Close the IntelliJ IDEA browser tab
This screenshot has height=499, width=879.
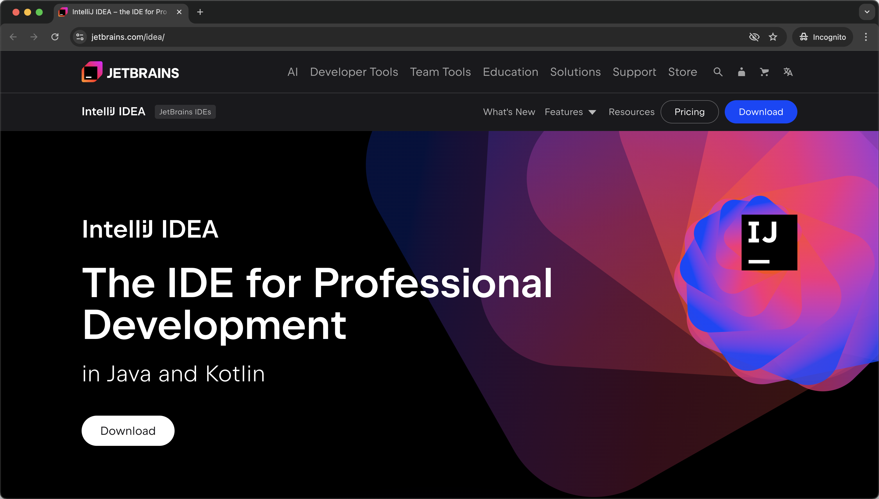point(179,12)
